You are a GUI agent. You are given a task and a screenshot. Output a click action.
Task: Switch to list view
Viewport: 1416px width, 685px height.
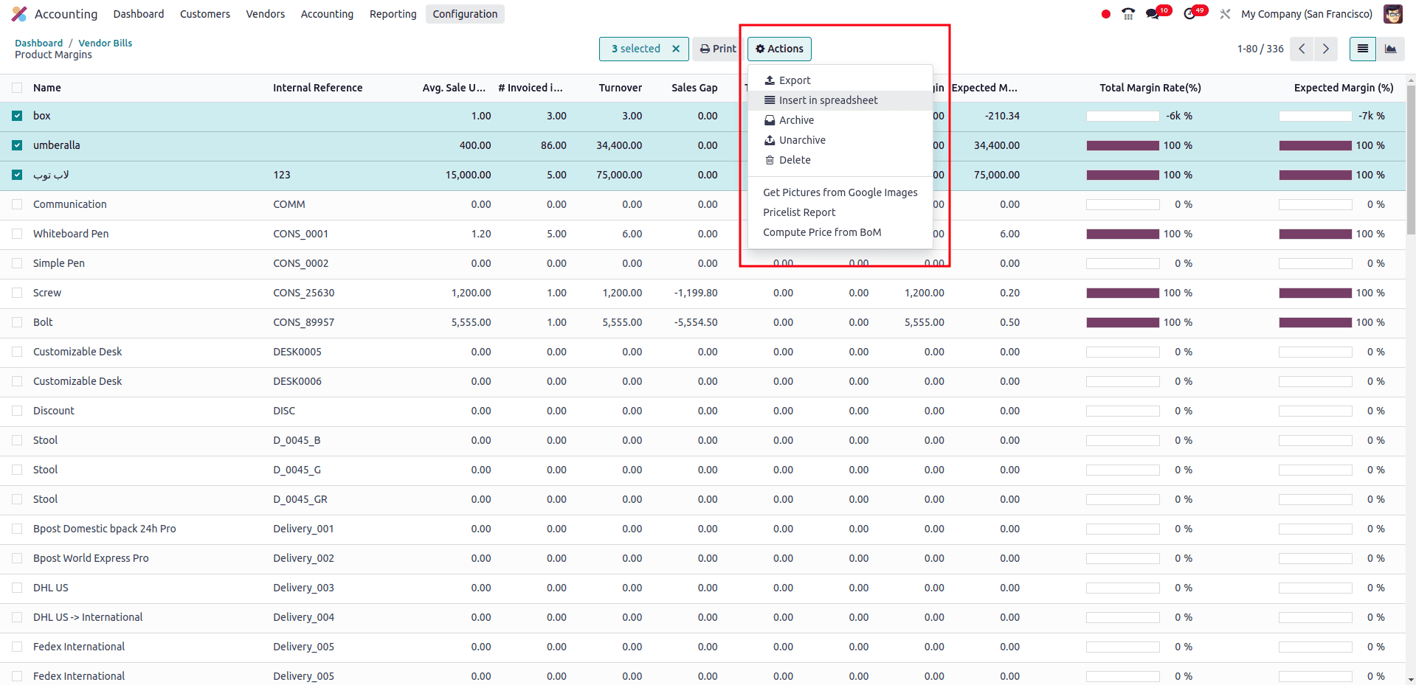[x=1362, y=49]
